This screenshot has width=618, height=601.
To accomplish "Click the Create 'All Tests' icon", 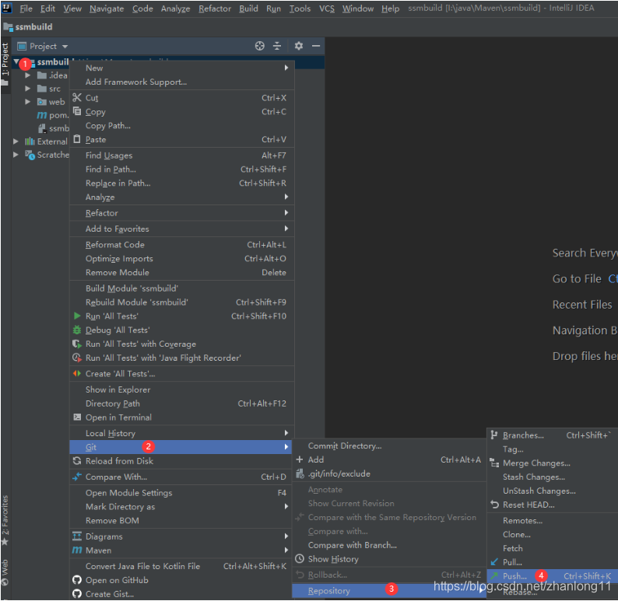I will pos(77,373).
